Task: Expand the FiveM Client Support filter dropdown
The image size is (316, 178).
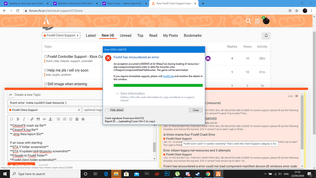Action: tap(61, 35)
